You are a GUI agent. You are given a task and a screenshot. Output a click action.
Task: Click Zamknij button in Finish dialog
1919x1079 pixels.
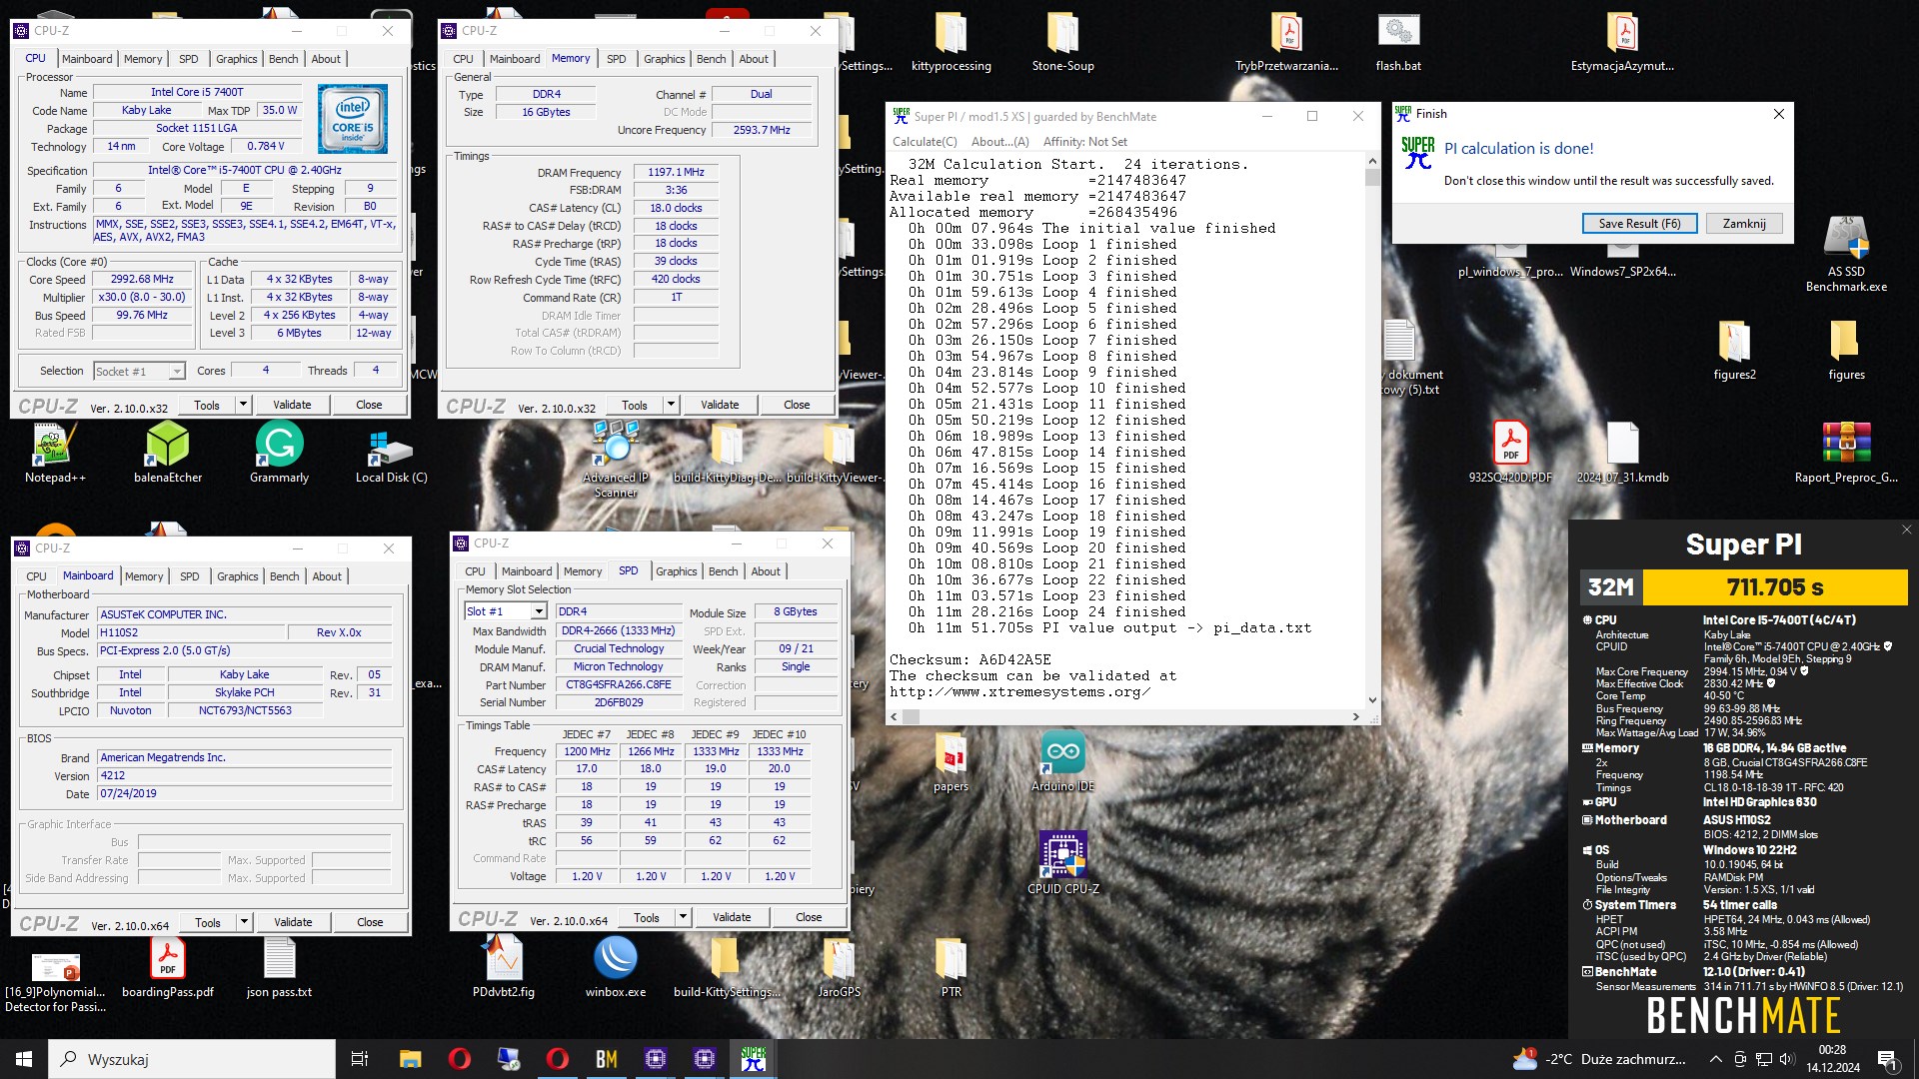pos(1743,224)
